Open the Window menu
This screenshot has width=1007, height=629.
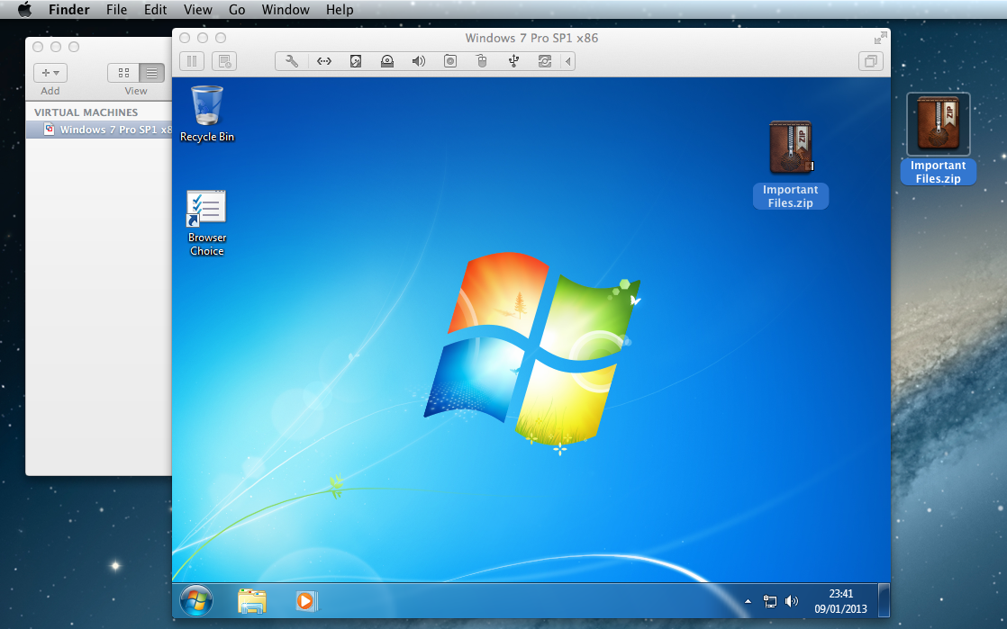pyautogui.click(x=285, y=10)
